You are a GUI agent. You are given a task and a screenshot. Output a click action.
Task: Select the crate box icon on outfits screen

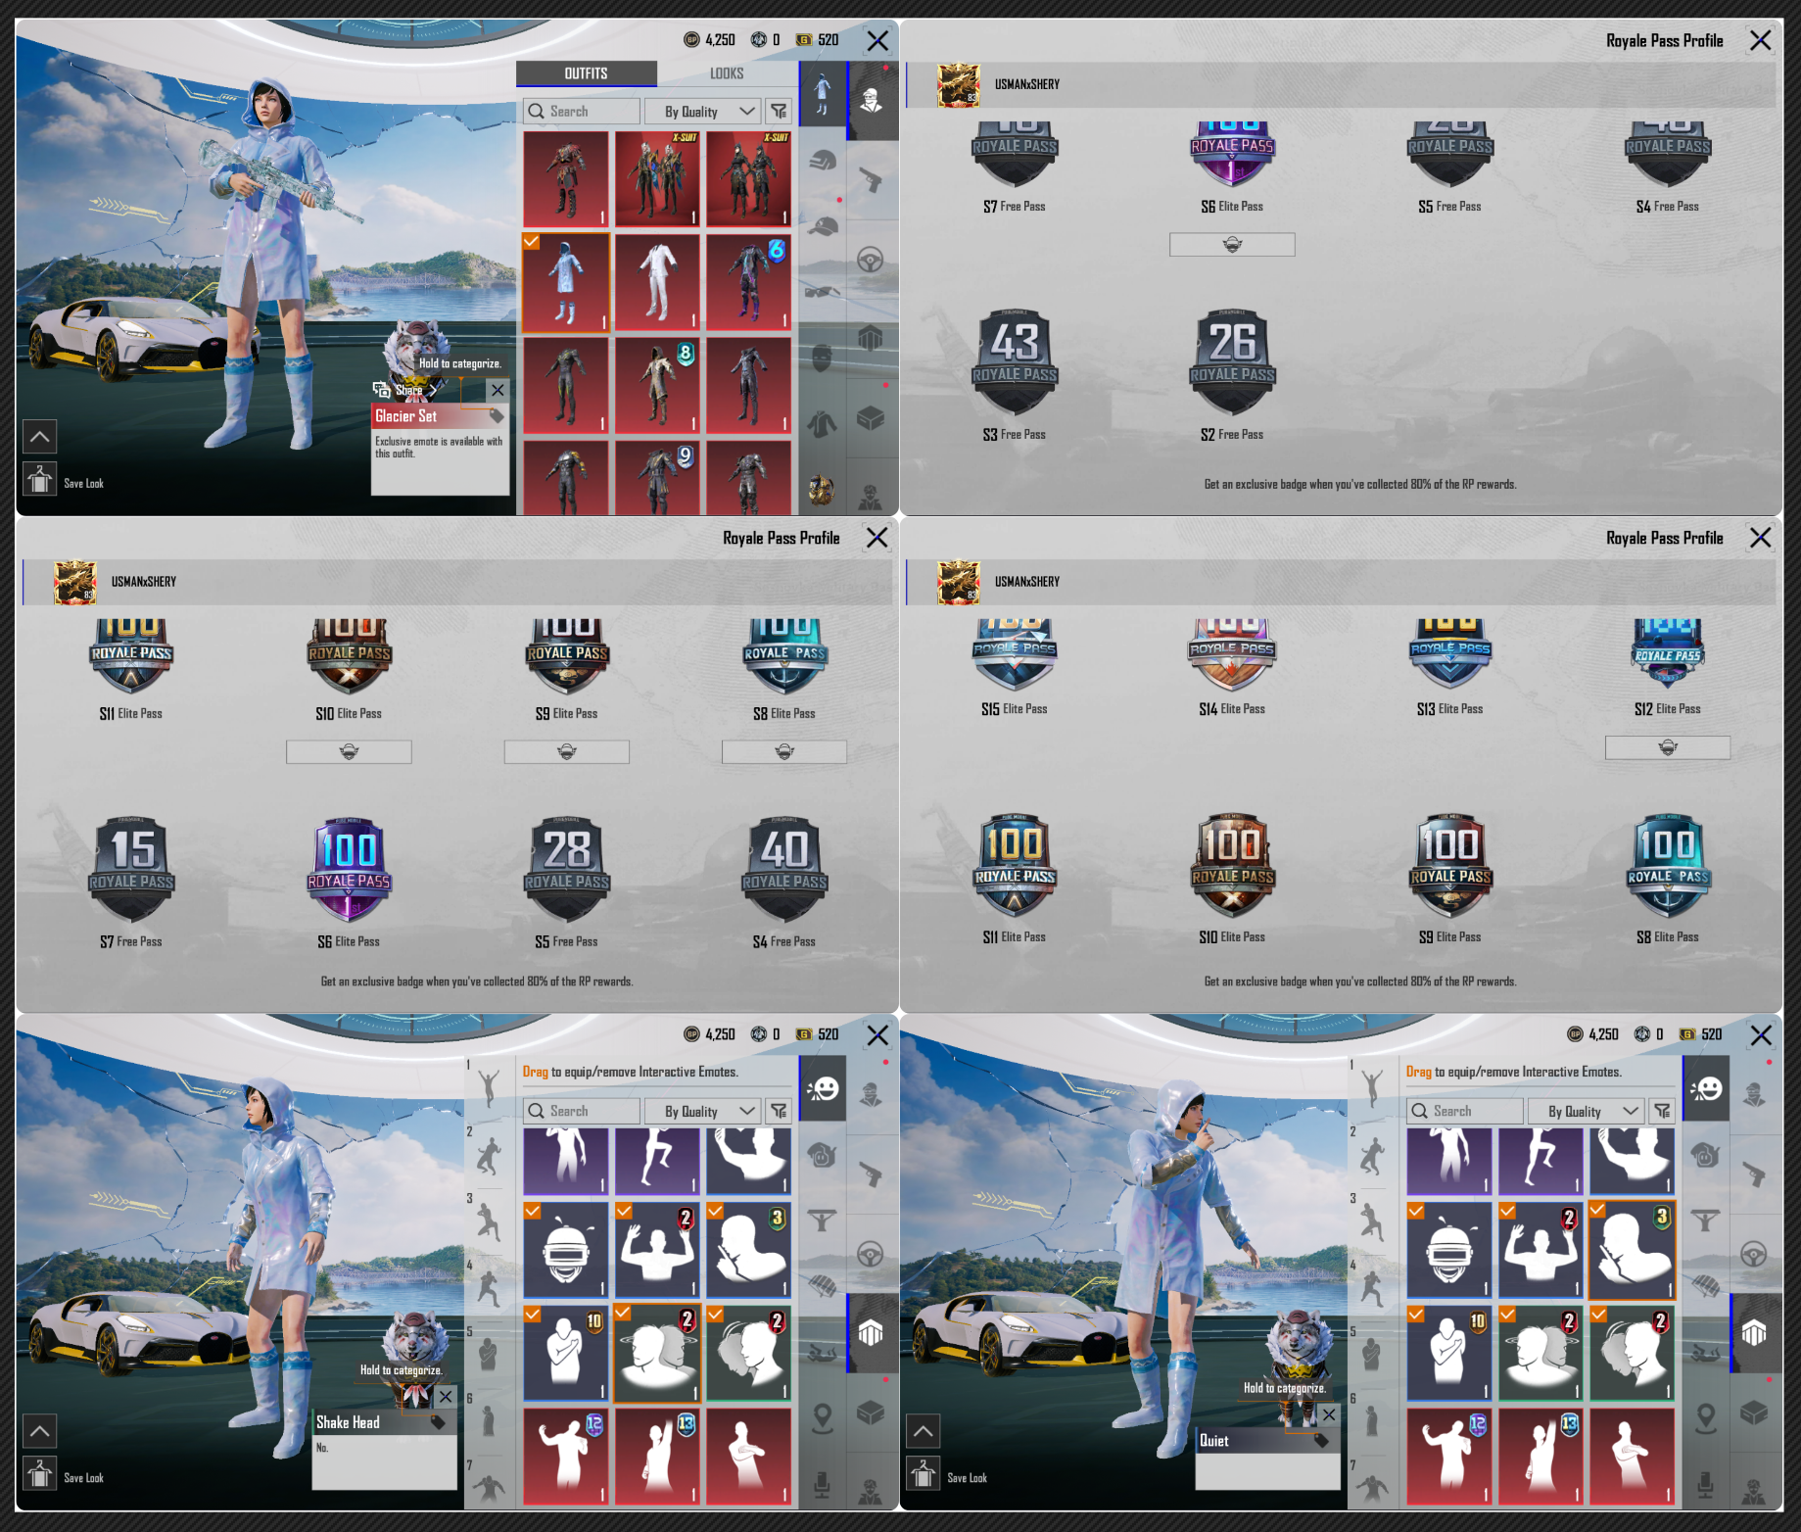coord(871,418)
